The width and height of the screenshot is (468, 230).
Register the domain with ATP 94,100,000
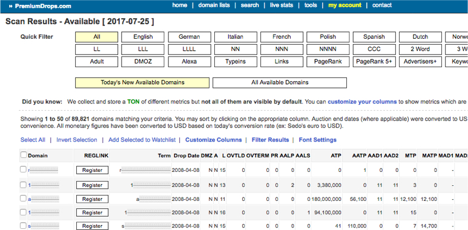pyautogui.click(x=92, y=212)
